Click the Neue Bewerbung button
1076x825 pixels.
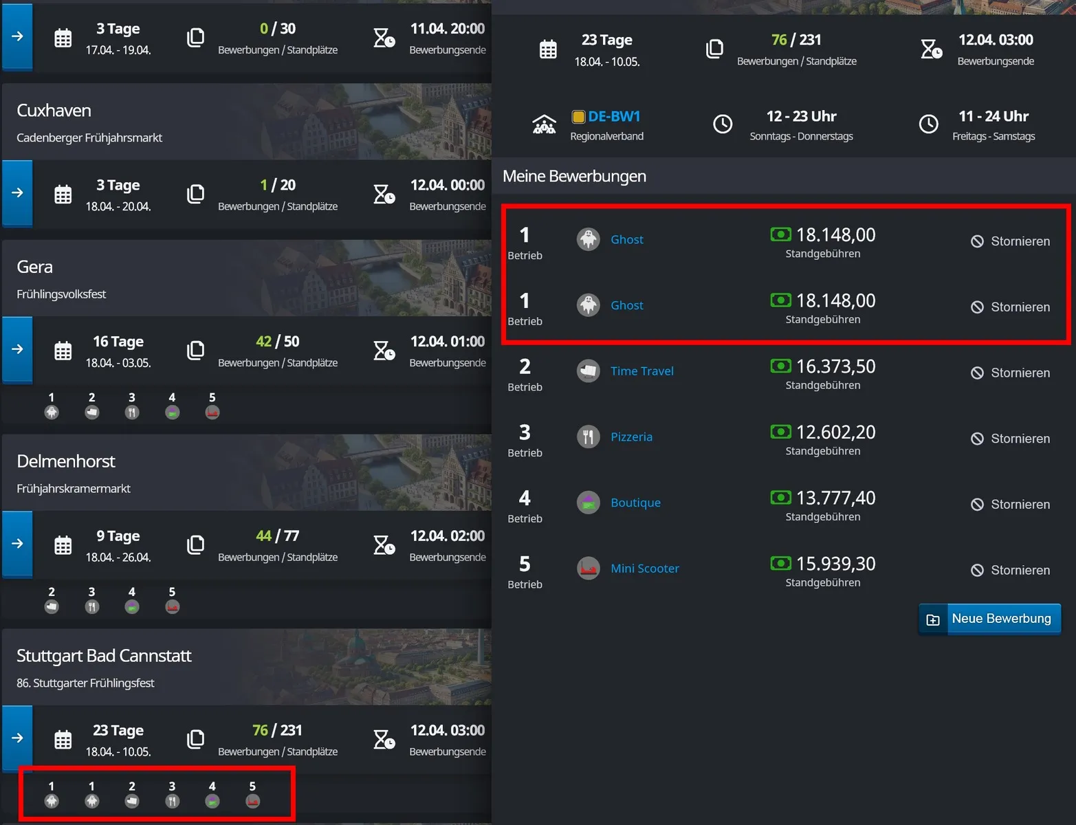pyautogui.click(x=989, y=619)
